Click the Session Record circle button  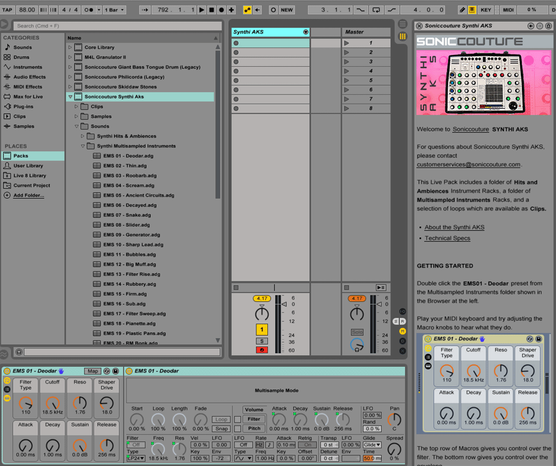(273, 10)
